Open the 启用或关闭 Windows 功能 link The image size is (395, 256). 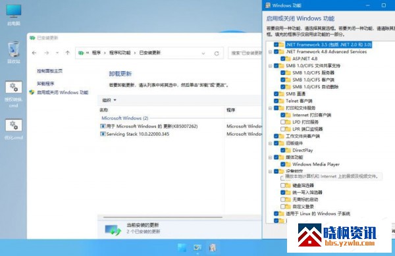[x=63, y=92]
